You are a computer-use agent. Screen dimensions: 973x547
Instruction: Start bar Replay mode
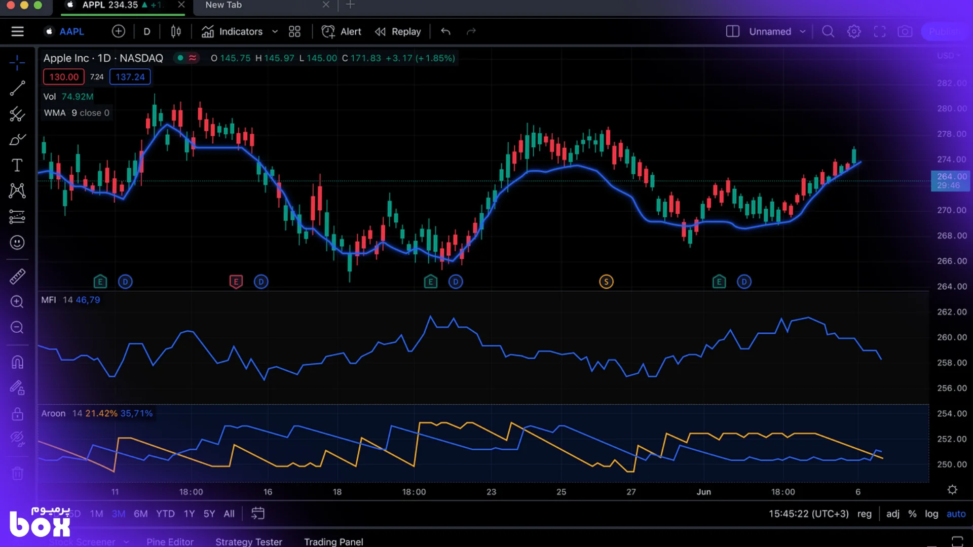(398, 31)
